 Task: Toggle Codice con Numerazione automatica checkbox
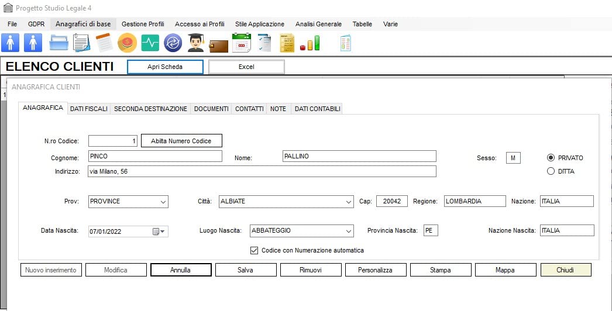(254, 250)
